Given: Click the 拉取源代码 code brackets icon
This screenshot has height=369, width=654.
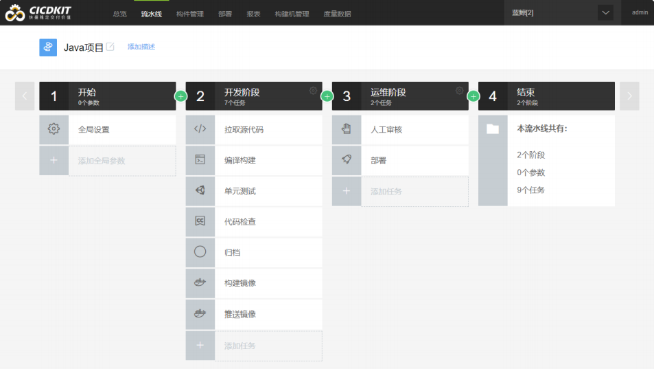Looking at the screenshot, I should click(200, 129).
